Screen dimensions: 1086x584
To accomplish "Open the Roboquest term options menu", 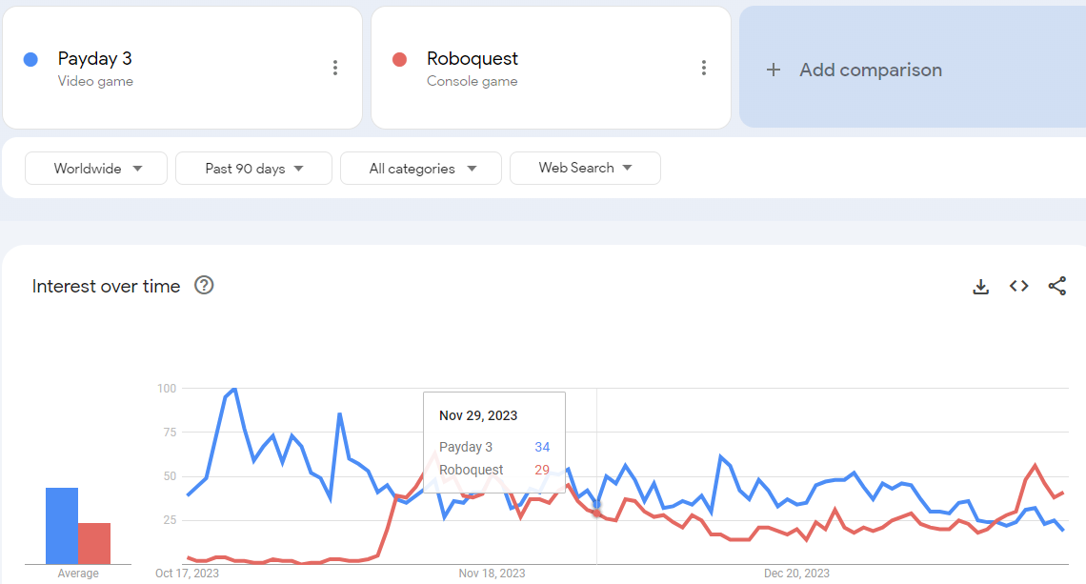I will [x=704, y=68].
